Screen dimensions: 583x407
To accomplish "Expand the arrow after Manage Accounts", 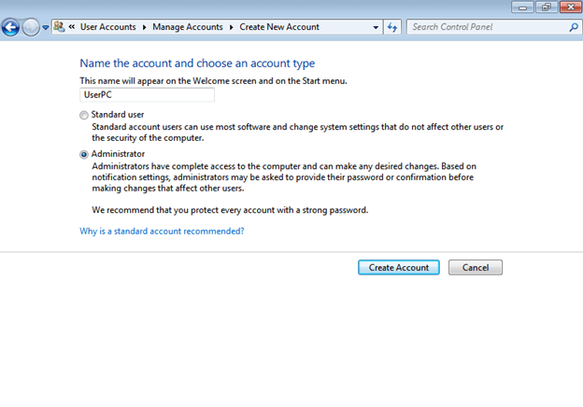I will click(232, 27).
